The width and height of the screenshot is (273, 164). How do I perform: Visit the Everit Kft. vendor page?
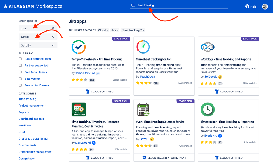tap(211, 135)
